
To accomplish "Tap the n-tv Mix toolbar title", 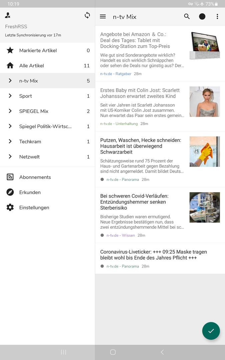I will point(125,17).
